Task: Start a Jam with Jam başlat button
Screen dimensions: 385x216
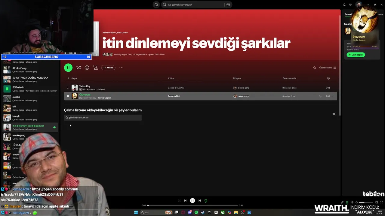Action: [356, 55]
